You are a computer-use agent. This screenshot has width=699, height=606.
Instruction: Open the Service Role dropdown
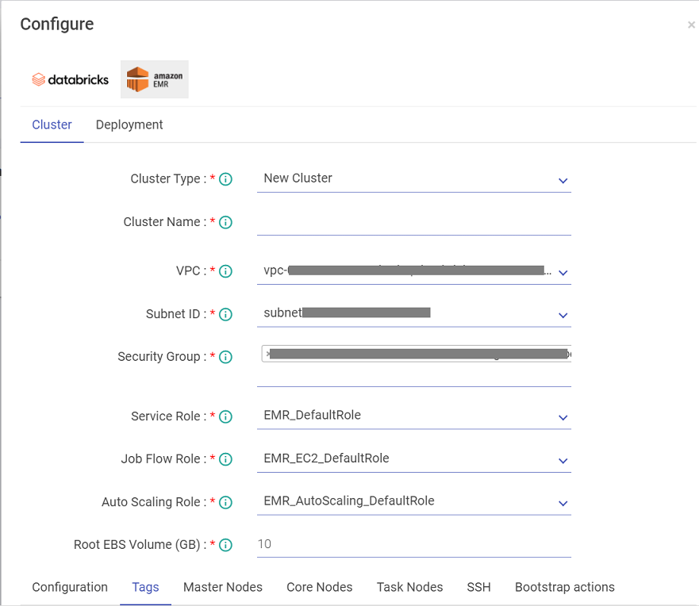click(x=413, y=416)
